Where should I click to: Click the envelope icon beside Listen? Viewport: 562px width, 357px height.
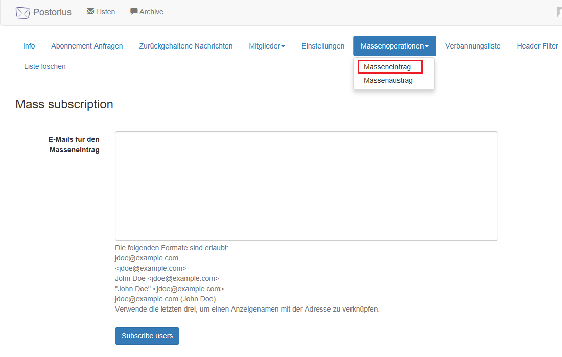(x=90, y=11)
